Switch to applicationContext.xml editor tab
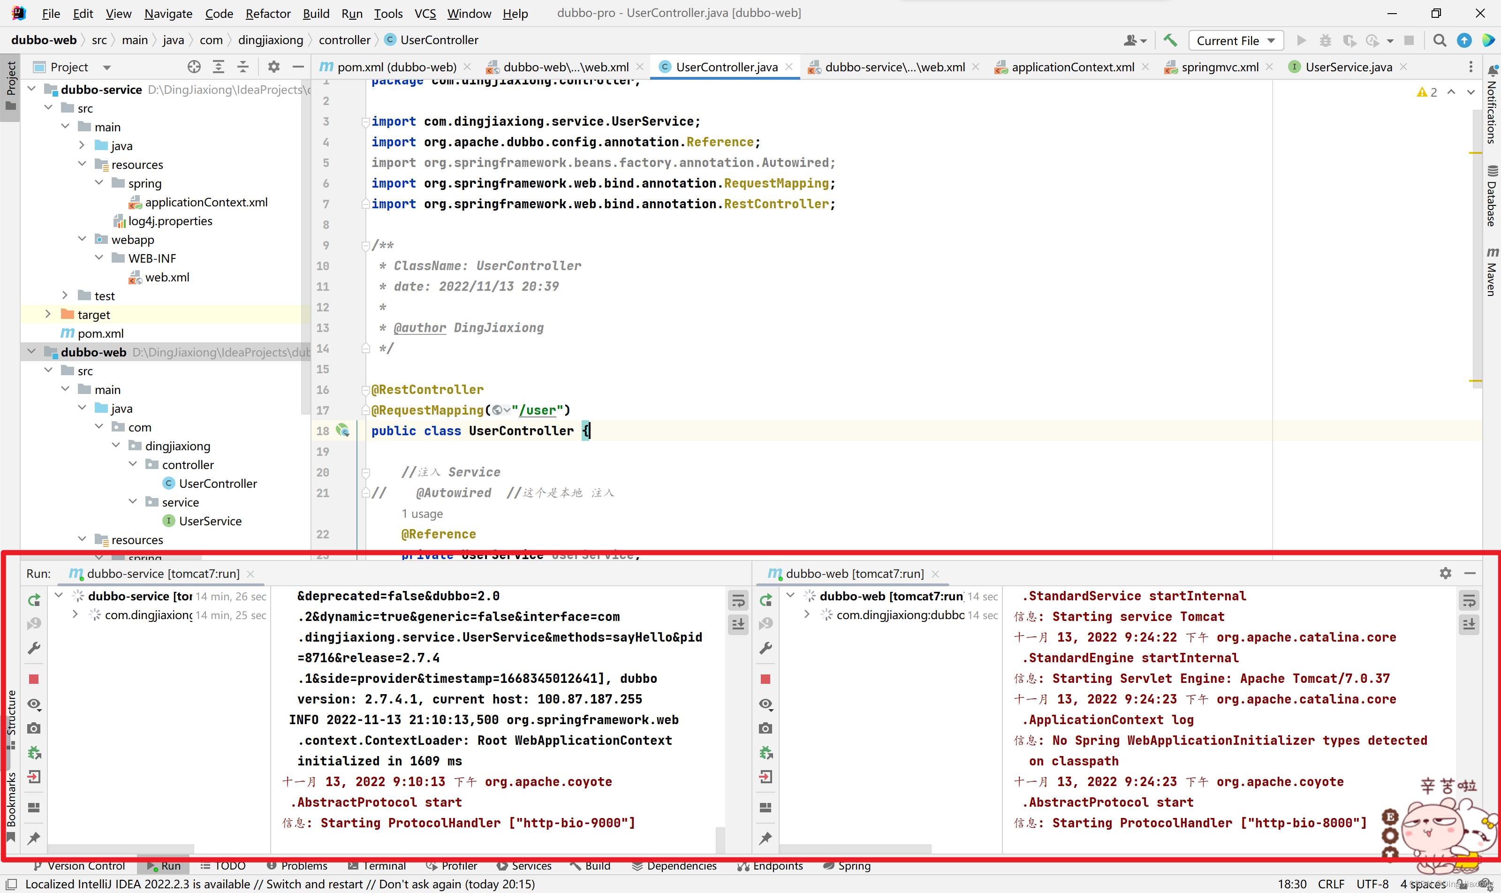The image size is (1501, 893). pyautogui.click(x=1065, y=67)
